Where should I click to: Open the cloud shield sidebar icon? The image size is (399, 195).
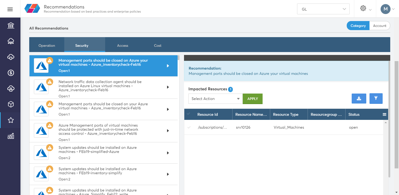(x=11, y=57)
